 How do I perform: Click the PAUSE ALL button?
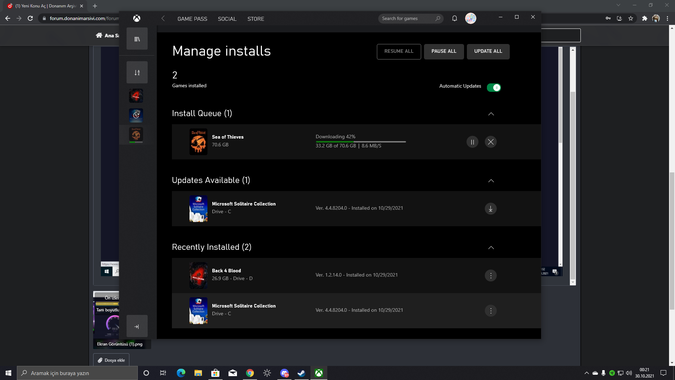pyautogui.click(x=444, y=51)
